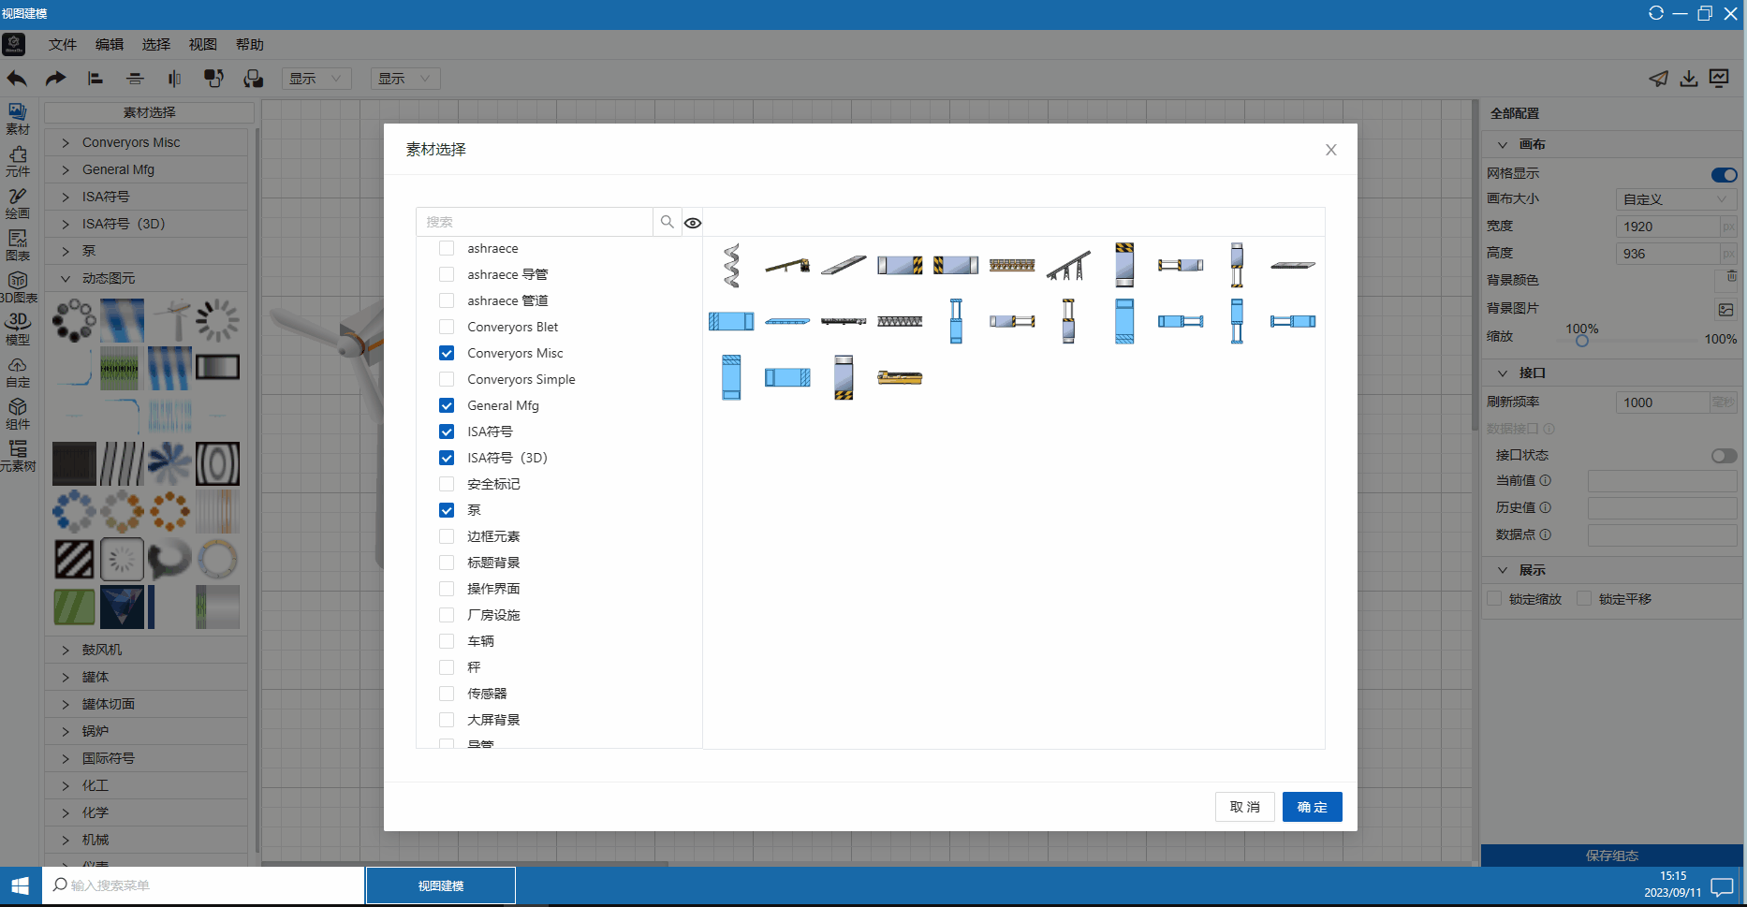This screenshot has height=907, width=1747.
Task: Click the align left toolbar icon
Action: (x=95, y=79)
